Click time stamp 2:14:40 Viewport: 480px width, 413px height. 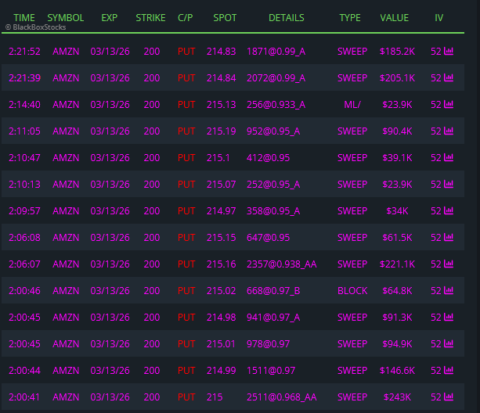(24, 105)
